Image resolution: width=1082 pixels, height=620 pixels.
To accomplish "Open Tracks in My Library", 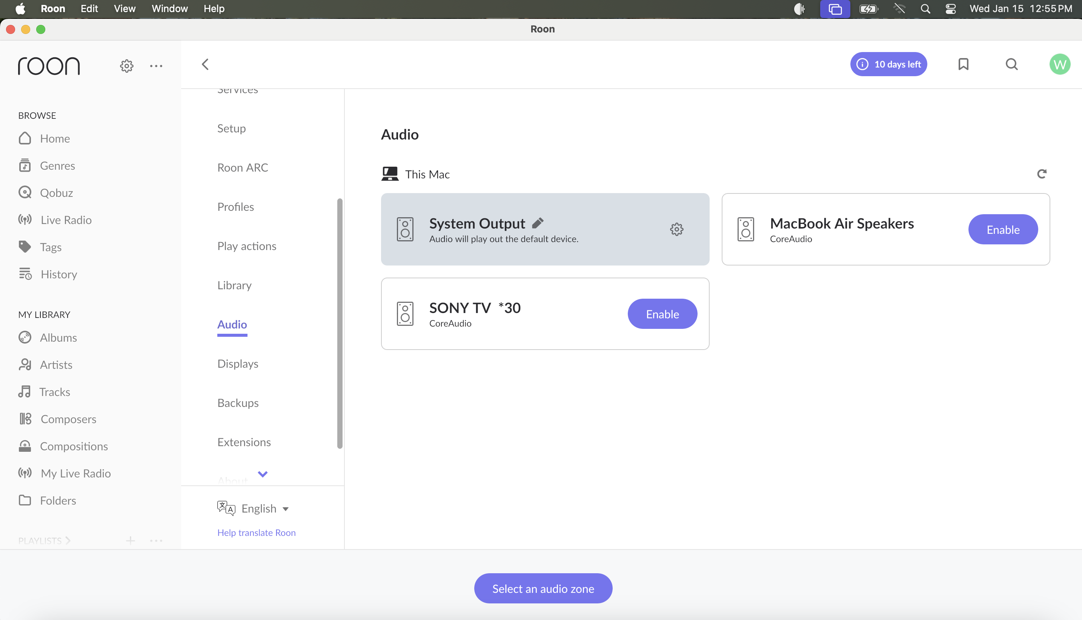I will [x=44, y=392].
